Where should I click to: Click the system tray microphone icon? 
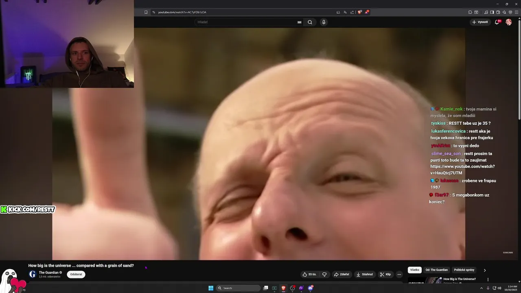(488, 288)
